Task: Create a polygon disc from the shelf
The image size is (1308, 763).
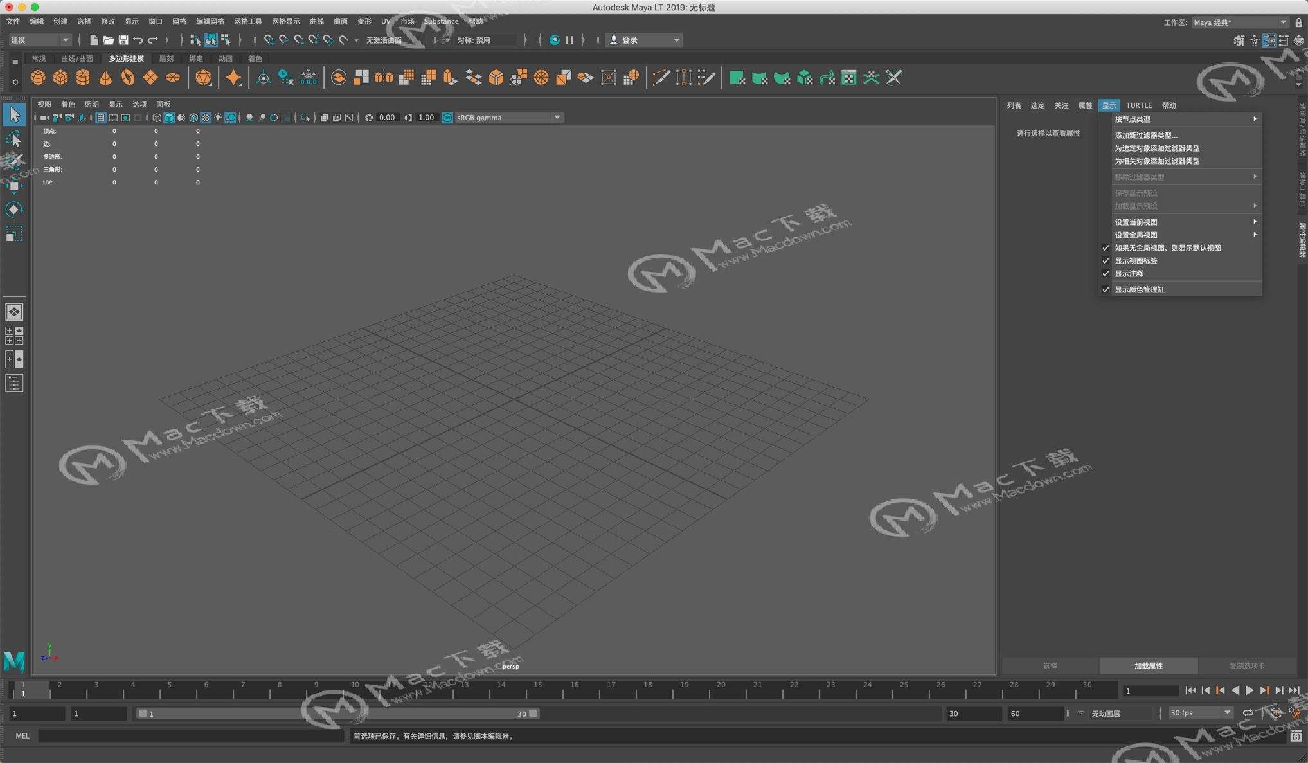Action: [x=173, y=78]
